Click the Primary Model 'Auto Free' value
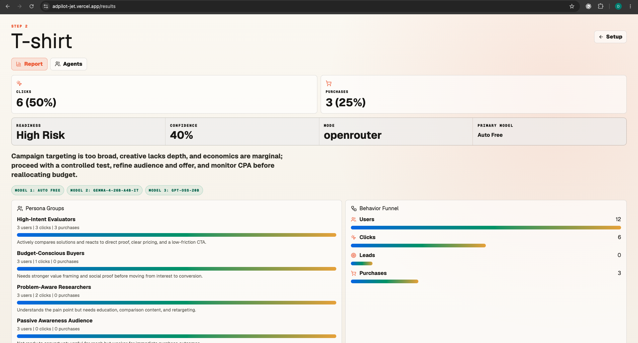This screenshot has width=638, height=343. click(x=490, y=135)
